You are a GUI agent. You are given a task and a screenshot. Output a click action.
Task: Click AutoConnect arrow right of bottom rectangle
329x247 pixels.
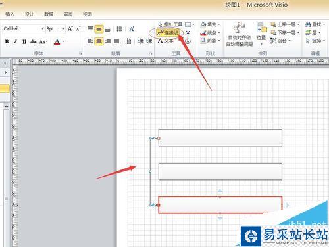point(288,205)
